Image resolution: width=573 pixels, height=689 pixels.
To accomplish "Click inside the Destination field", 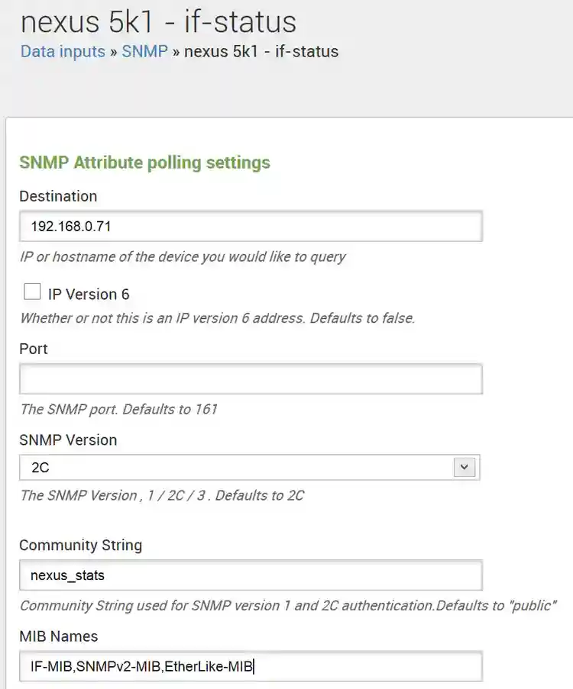I will (251, 226).
